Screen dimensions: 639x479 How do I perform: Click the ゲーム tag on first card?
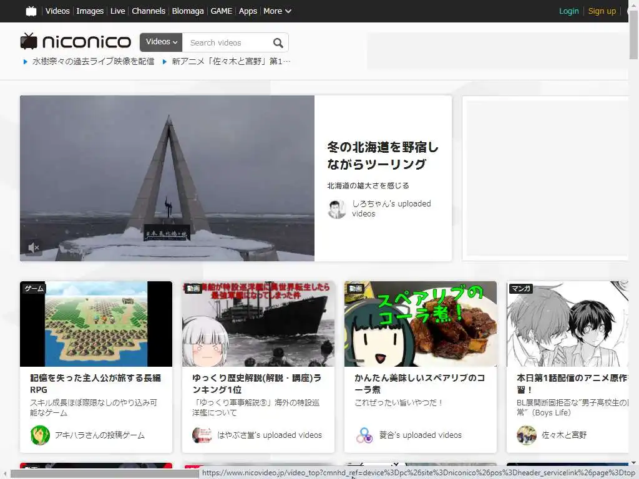(34, 288)
